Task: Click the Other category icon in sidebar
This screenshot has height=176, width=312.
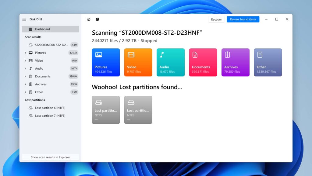Action: click(x=31, y=92)
